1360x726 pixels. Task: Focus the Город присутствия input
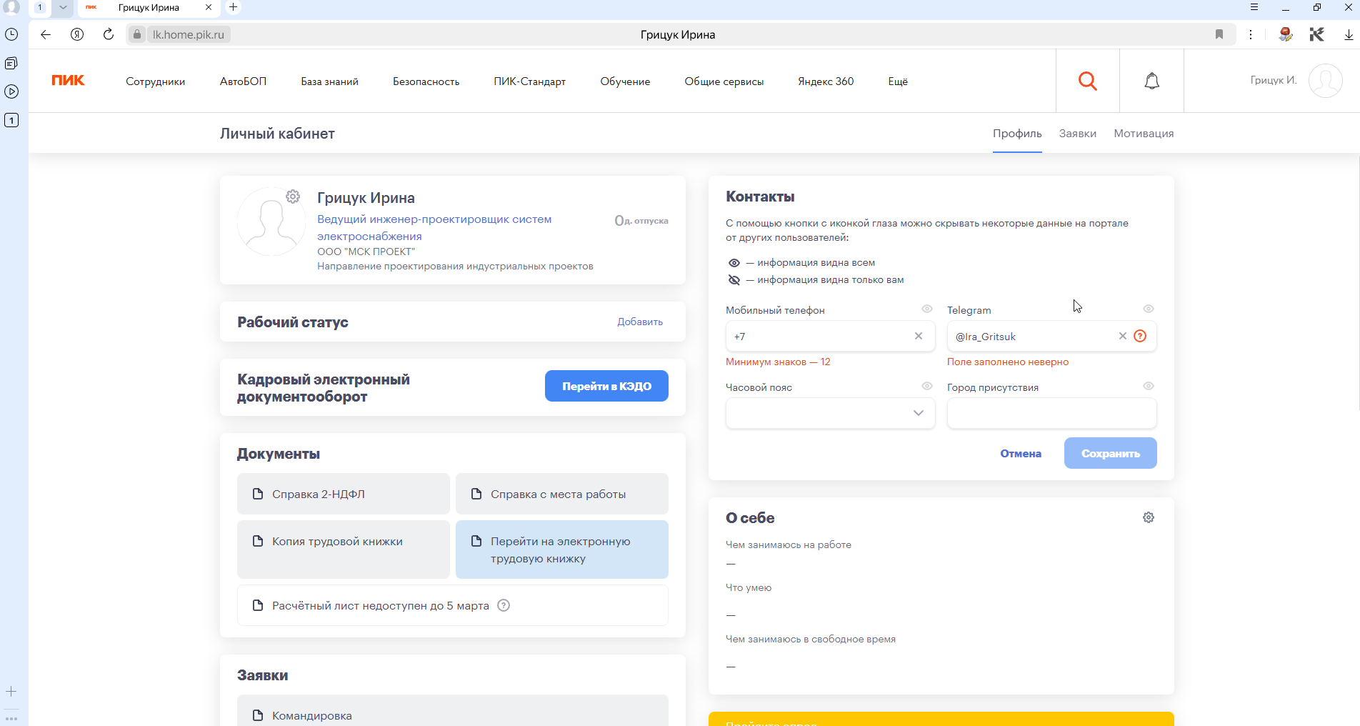click(x=1052, y=413)
